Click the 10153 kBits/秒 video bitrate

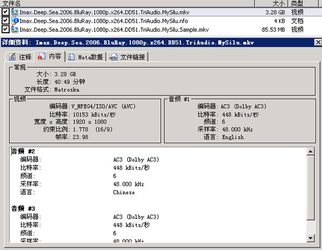pos(94,114)
